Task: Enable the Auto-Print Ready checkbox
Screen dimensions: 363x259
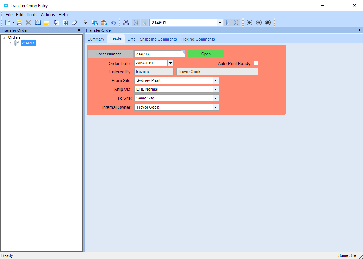Action: click(256, 63)
